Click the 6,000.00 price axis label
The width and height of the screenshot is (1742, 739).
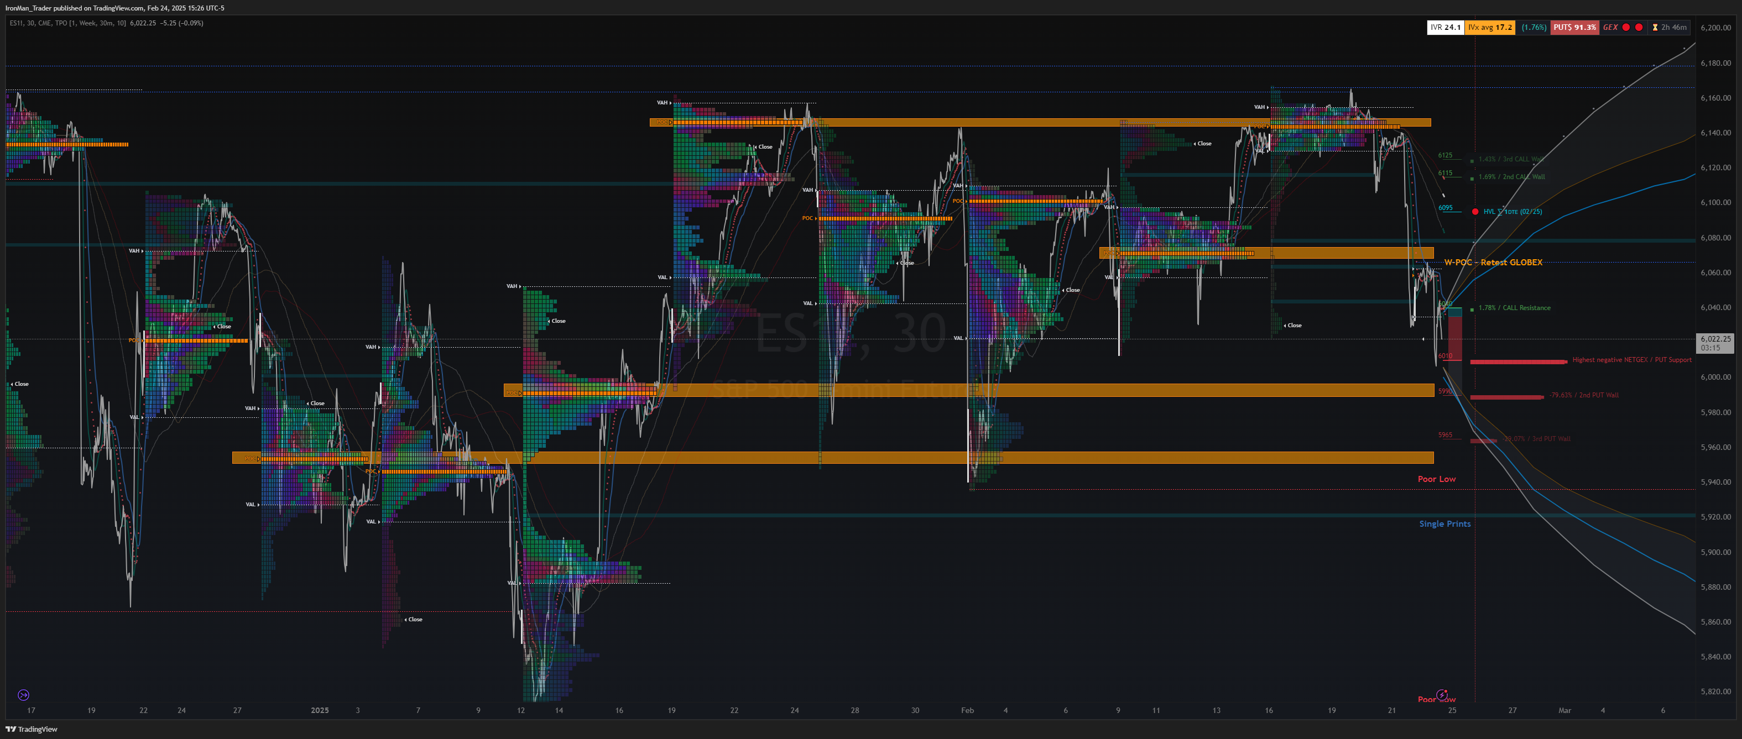1715,378
